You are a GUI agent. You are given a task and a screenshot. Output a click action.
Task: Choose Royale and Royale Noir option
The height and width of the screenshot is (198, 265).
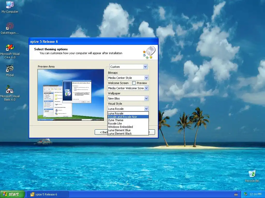coord(128,117)
